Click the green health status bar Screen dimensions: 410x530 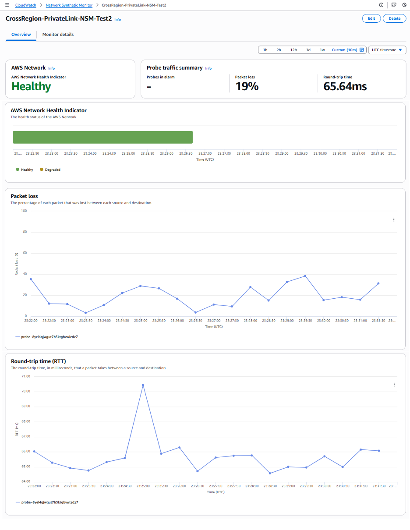coord(102,137)
